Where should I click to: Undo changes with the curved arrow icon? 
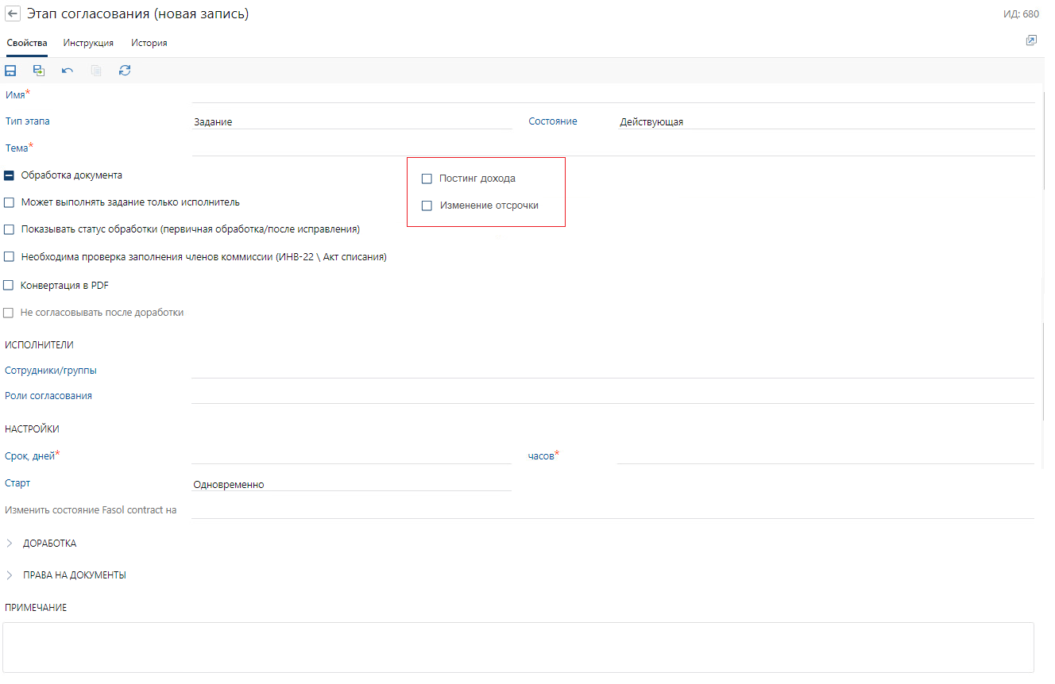pos(68,71)
